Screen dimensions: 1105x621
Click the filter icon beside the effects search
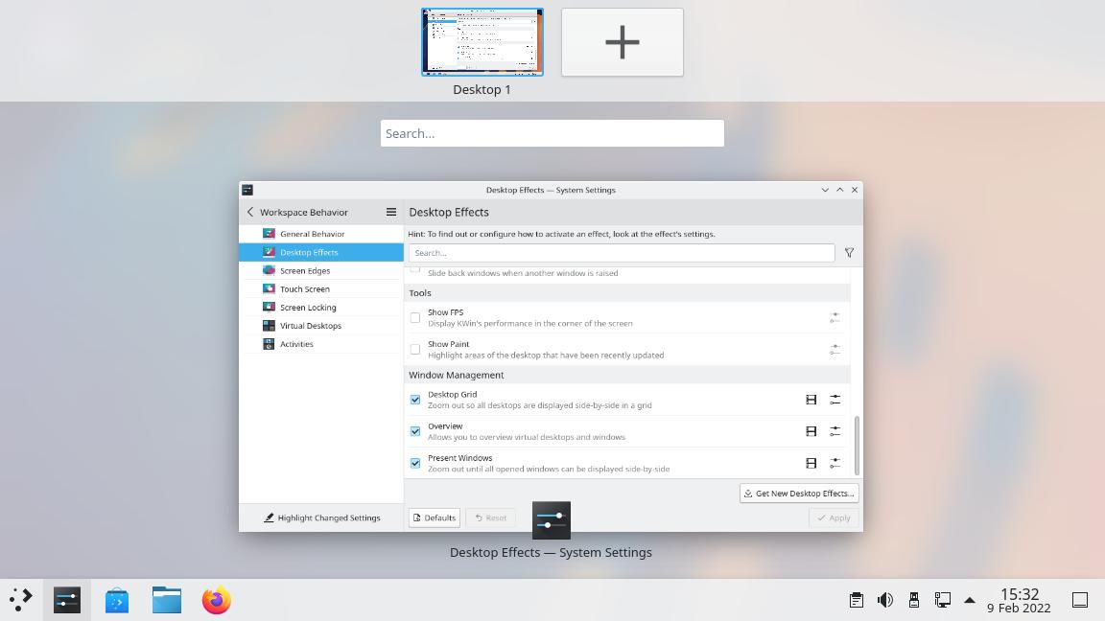(849, 253)
